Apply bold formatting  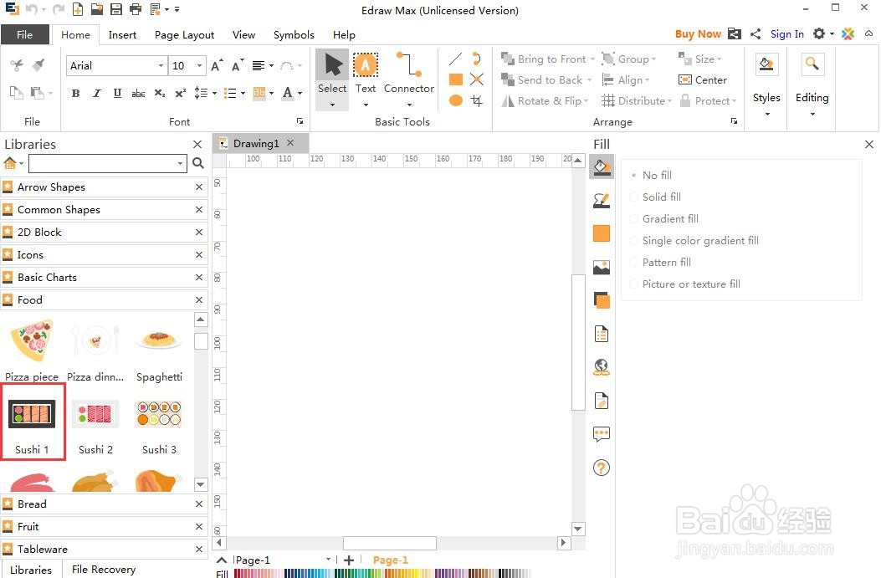[x=75, y=93]
